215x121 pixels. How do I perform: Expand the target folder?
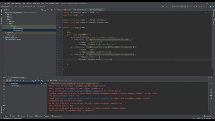tap(6, 33)
